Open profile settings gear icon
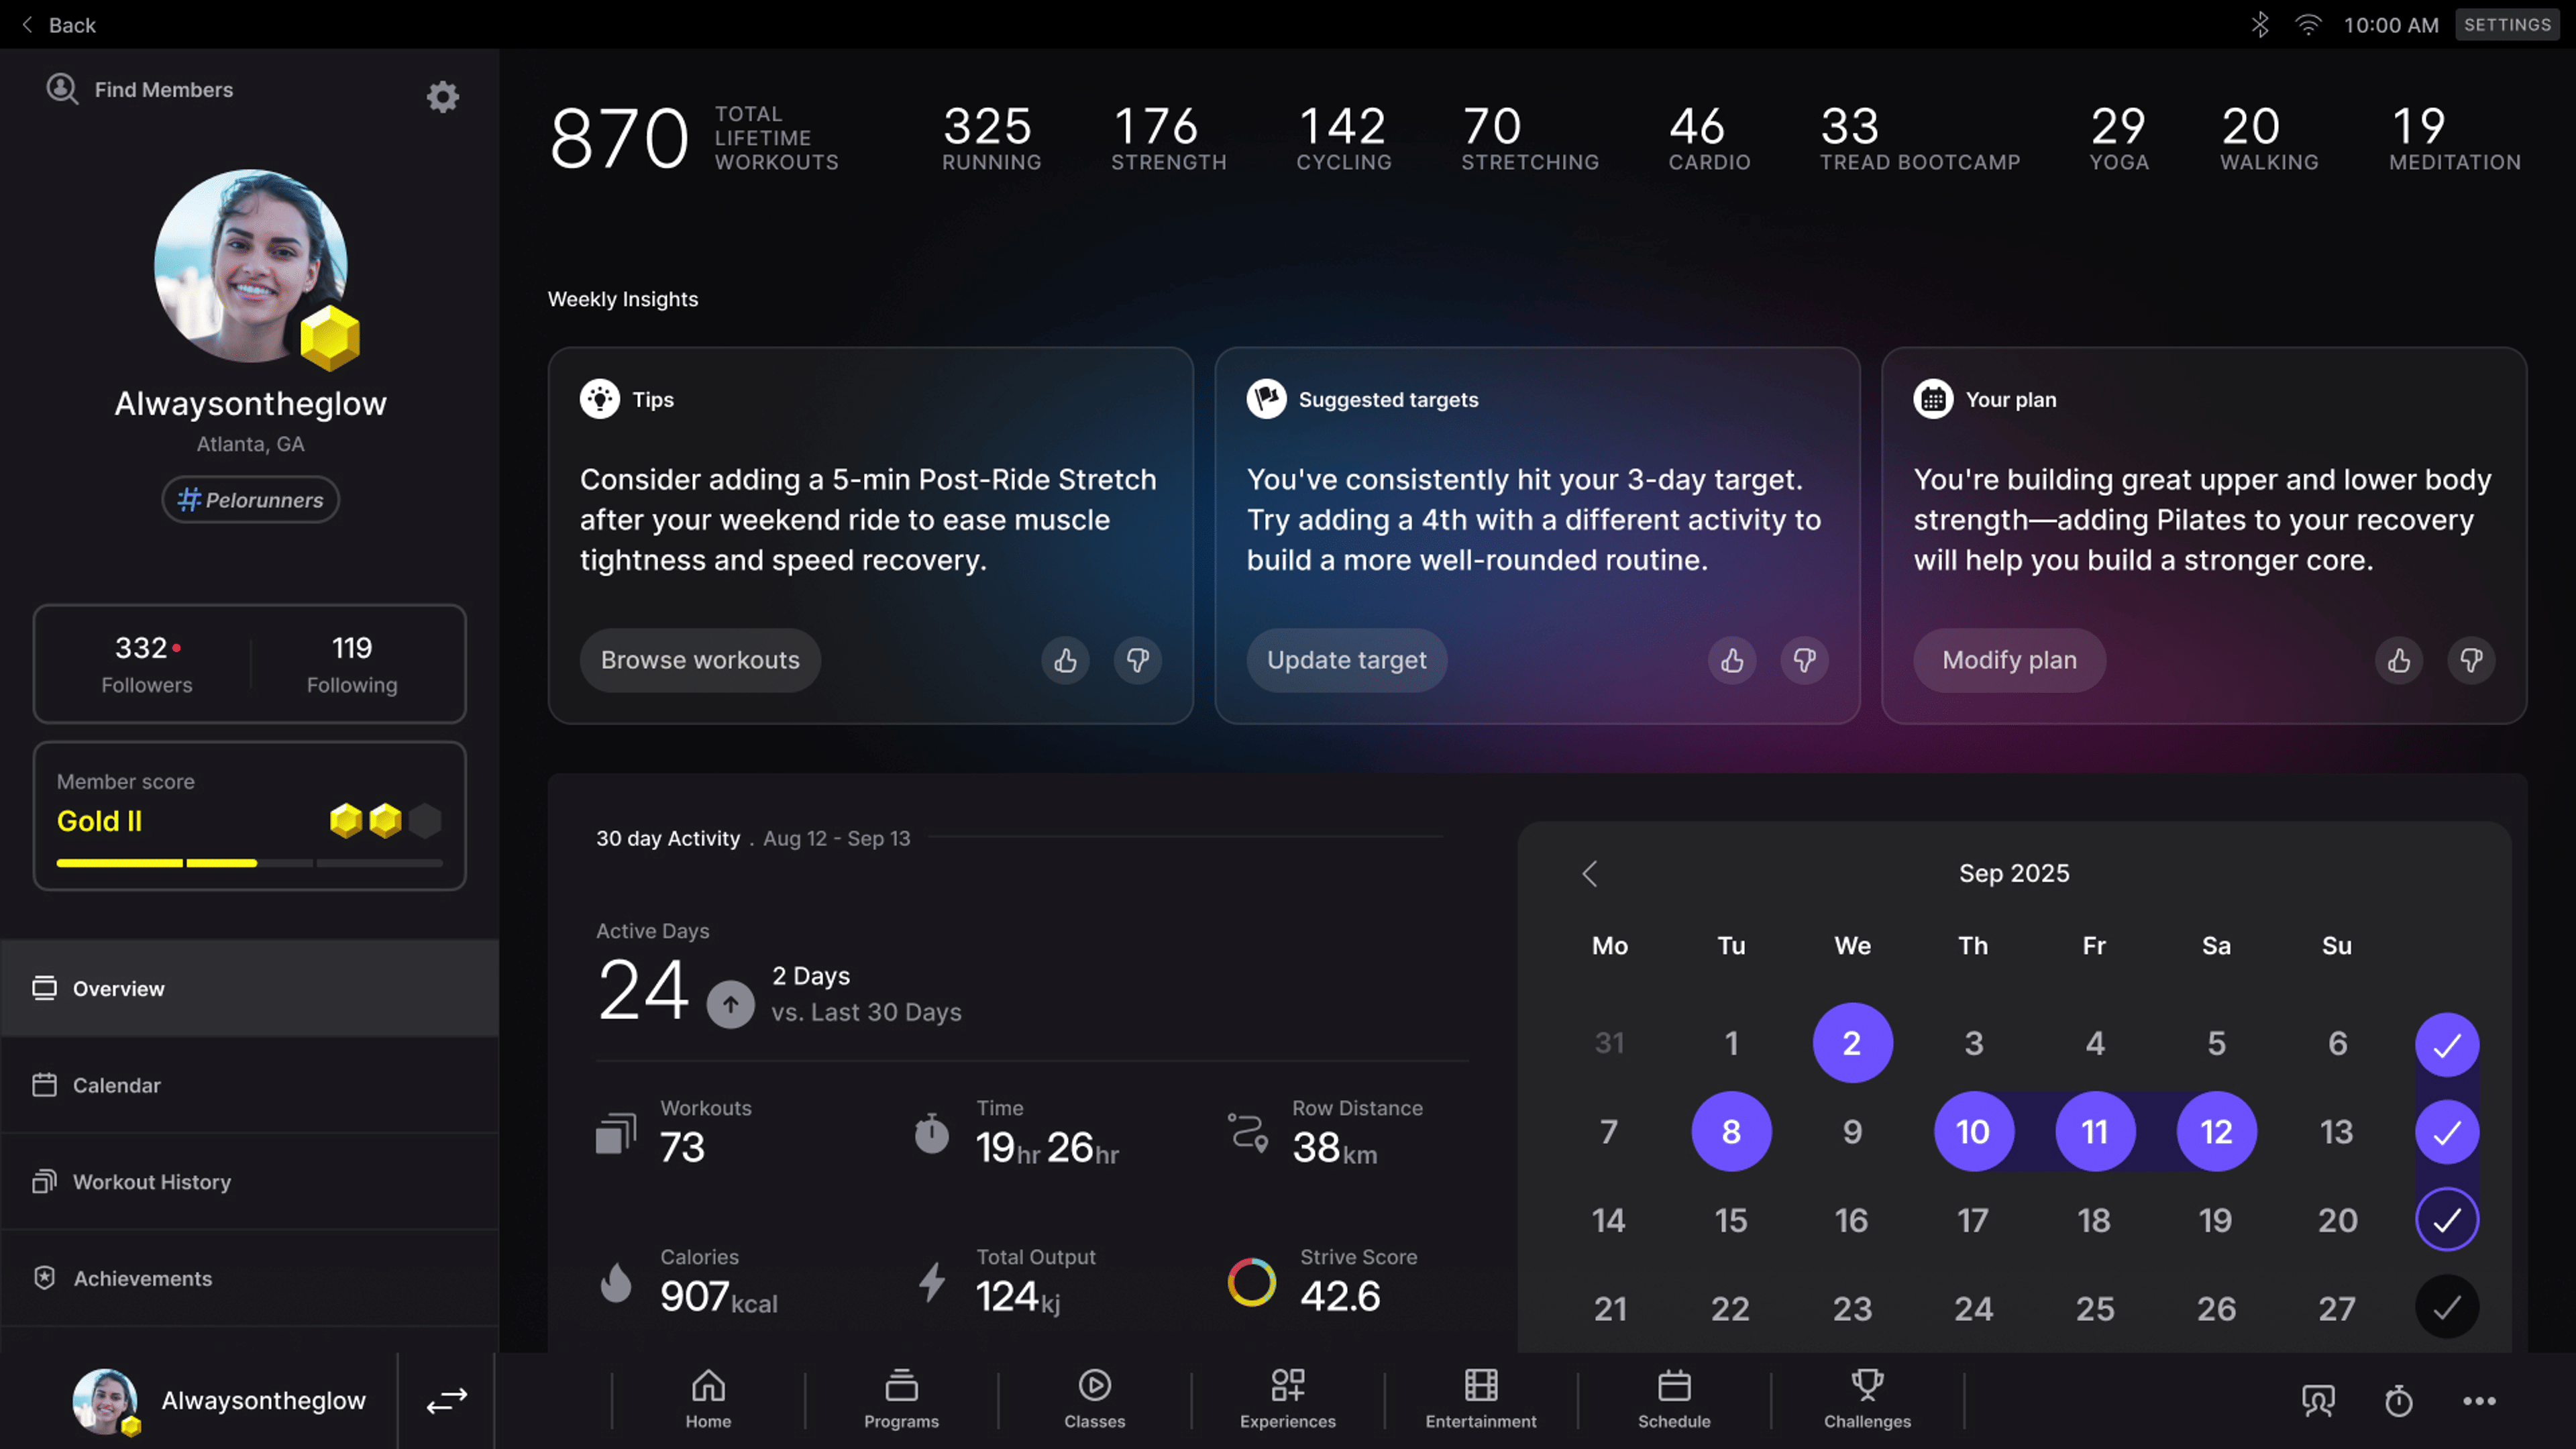The image size is (2576, 1449). click(443, 96)
